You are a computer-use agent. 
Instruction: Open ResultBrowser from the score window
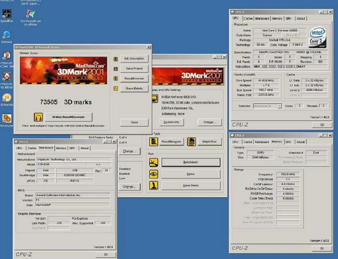coord(134,79)
